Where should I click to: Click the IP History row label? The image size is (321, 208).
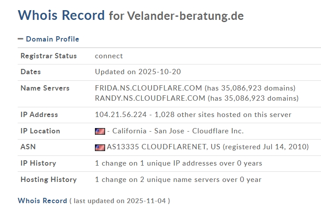(x=38, y=163)
